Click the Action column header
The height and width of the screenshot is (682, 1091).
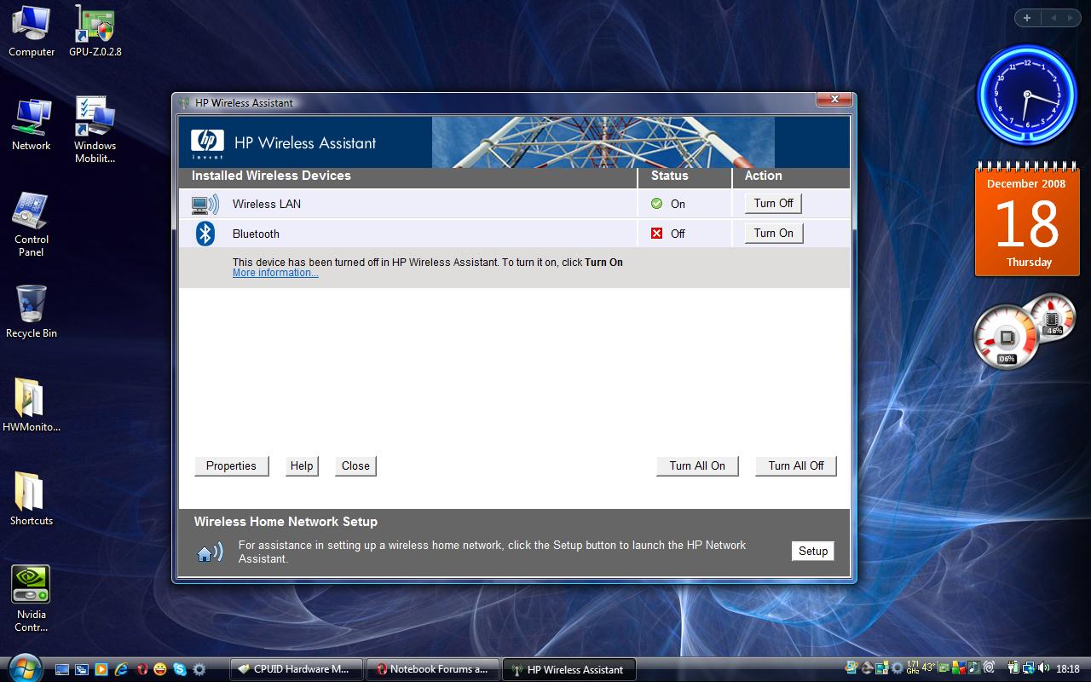764,176
